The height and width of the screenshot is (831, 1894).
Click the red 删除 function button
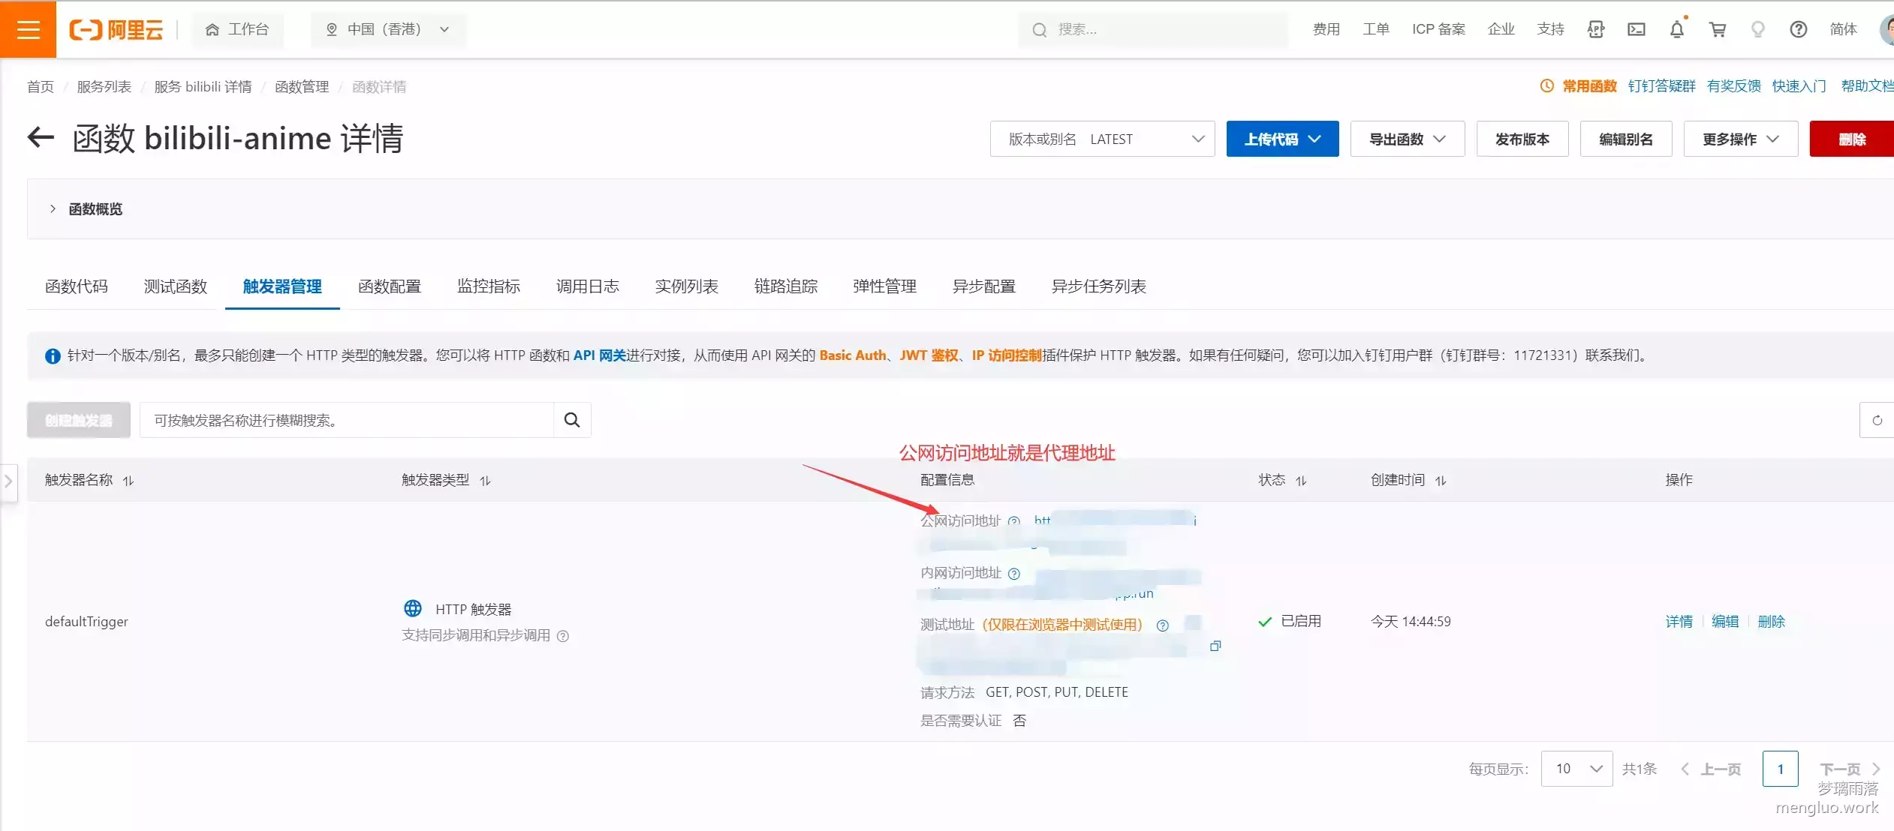click(x=1852, y=139)
